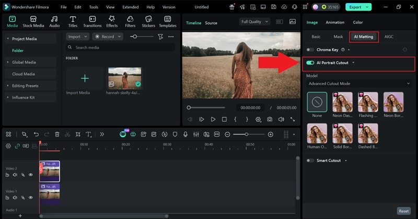Screen dimensions: 418x219
Task: Click Import Media plus tile
Action: pyautogui.click(x=85, y=78)
